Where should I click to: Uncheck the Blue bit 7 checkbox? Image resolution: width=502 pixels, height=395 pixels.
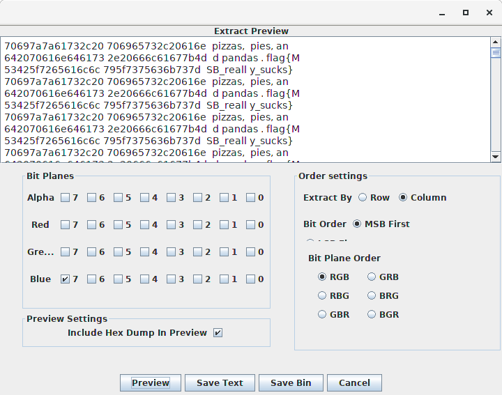66,279
